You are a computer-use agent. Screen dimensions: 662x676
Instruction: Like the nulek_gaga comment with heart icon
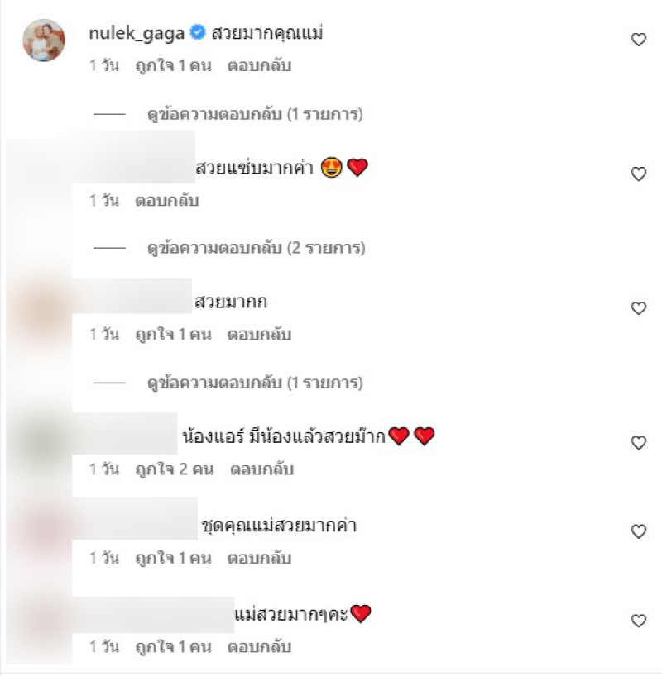click(638, 40)
